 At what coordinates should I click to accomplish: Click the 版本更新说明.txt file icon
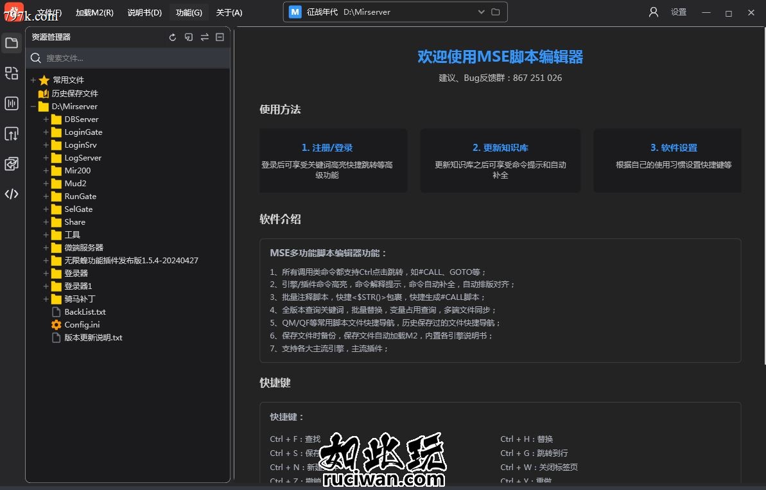(x=56, y=338)
